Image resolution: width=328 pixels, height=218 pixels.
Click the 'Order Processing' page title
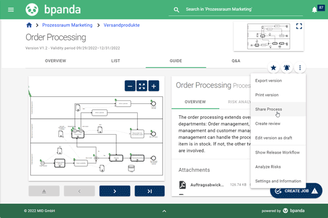pyautogui.click(x=56, y=37)
